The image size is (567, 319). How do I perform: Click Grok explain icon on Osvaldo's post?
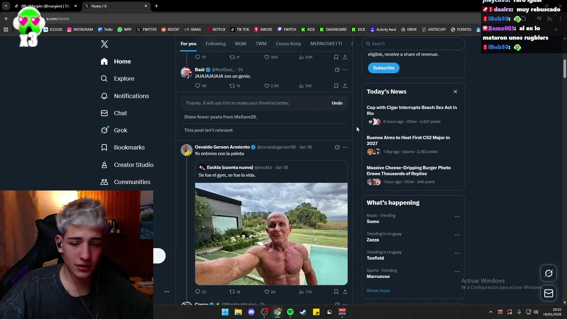[x=337, y=147]
